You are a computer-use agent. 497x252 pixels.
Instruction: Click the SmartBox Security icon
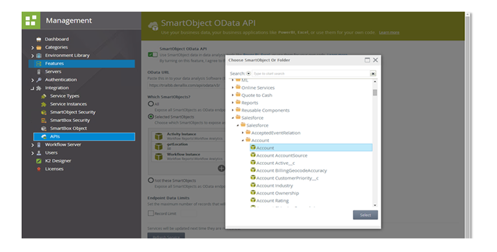point(44,120)
